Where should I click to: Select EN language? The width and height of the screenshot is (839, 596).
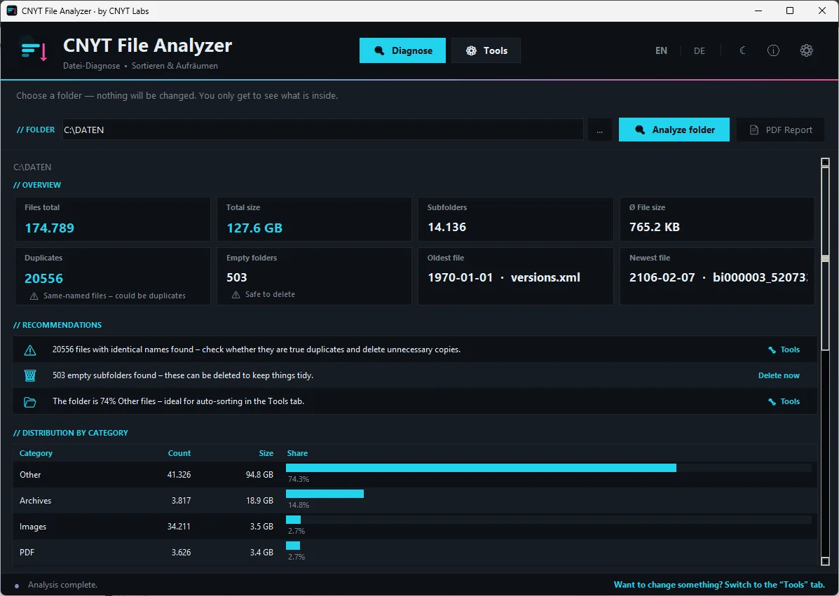[662, 51]
